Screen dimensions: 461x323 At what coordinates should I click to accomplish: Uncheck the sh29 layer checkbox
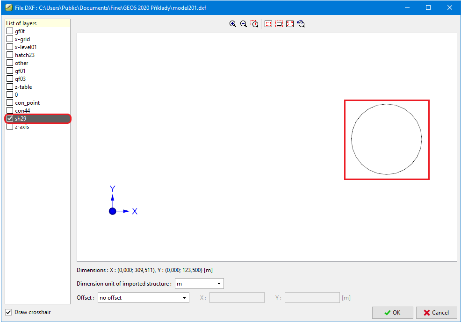click(10, 119)
